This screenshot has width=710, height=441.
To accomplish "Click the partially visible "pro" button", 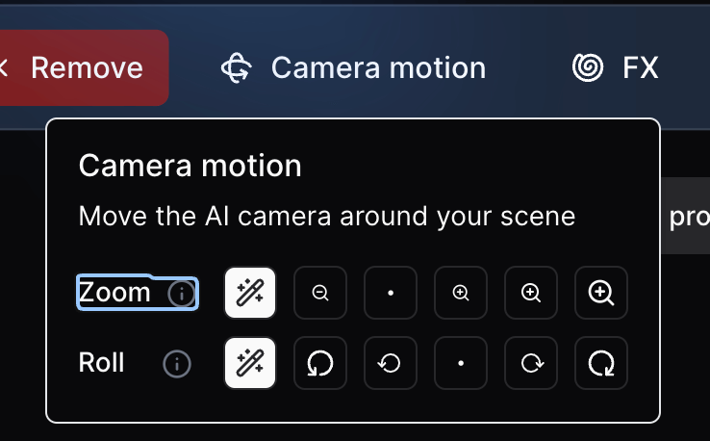I will 689,216.
